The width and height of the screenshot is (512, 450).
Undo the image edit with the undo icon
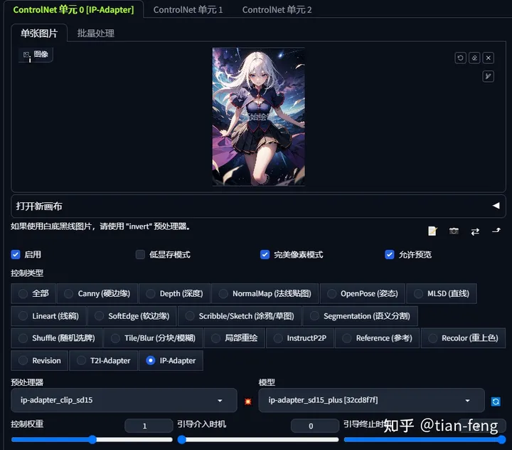click(x=460, y=58)
